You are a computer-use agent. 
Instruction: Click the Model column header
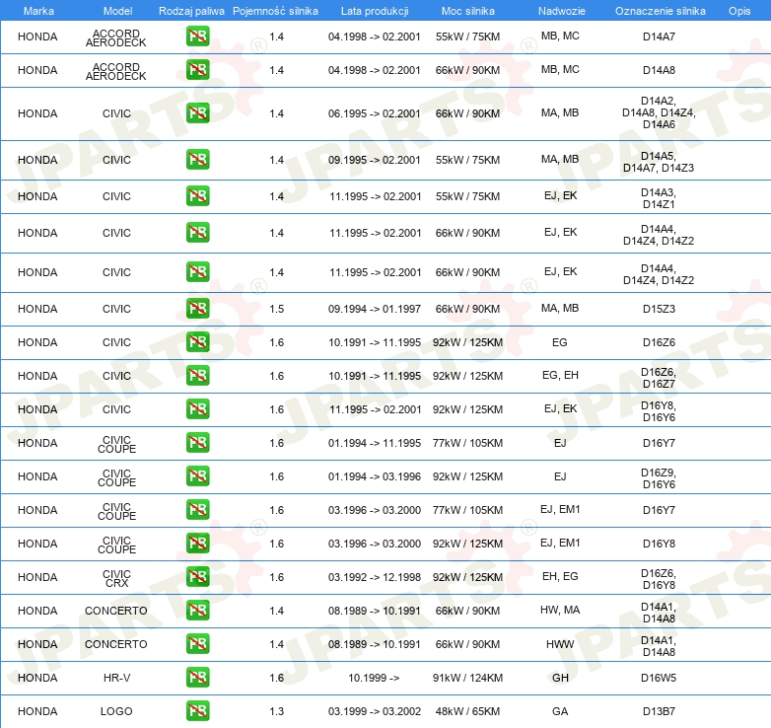[117, 11]
